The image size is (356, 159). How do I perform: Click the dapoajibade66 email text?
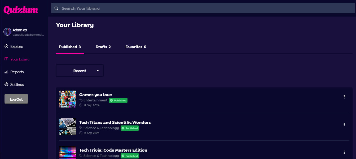[x=28, y=35]
